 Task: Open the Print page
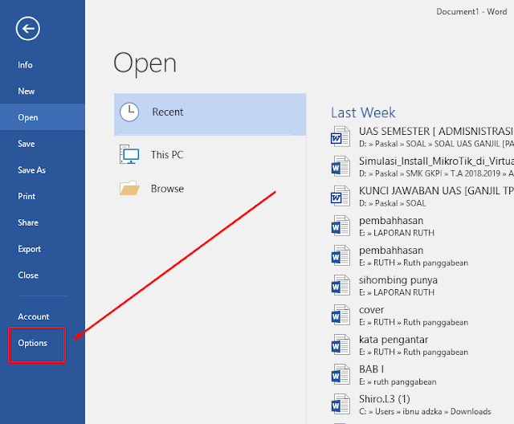(27, 196)
